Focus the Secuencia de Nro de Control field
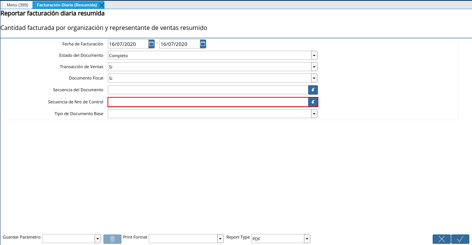Screen dimensions: 472x245 pyautogui.click(x=208, y=102)
